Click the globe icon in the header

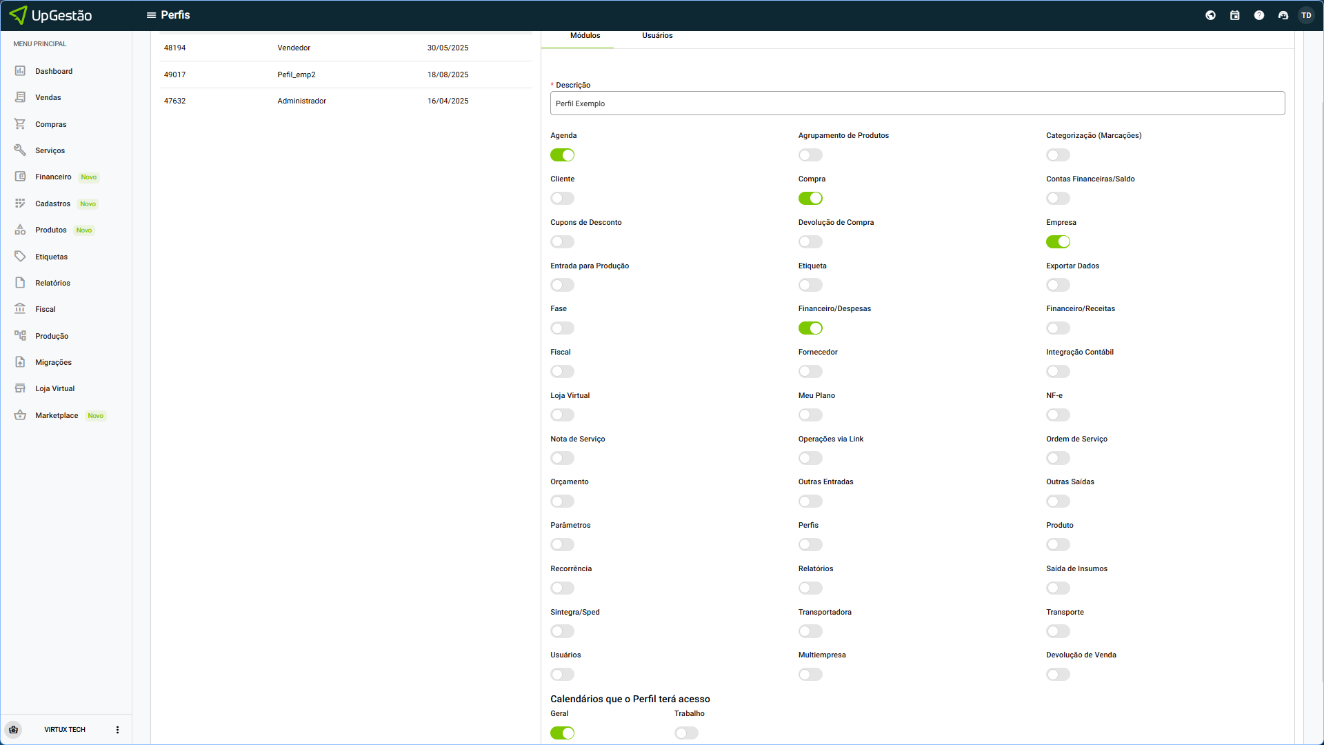1210,15
